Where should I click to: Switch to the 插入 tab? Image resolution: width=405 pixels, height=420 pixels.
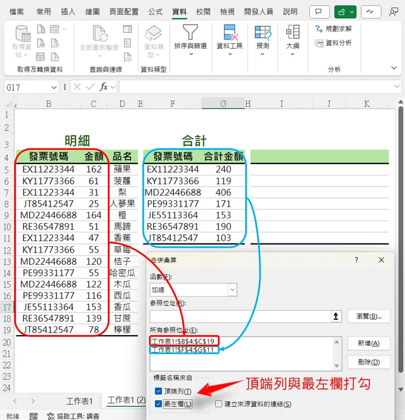click(x=68, y=12)
